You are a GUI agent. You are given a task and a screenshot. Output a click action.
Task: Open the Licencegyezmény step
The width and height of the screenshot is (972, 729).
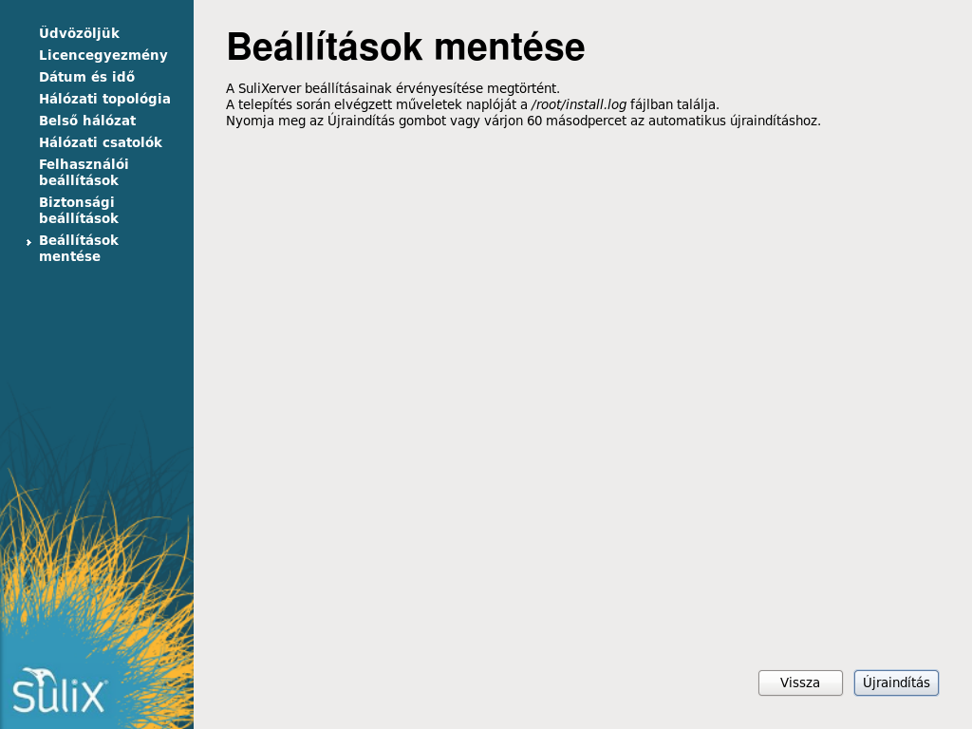coord(103,55)
